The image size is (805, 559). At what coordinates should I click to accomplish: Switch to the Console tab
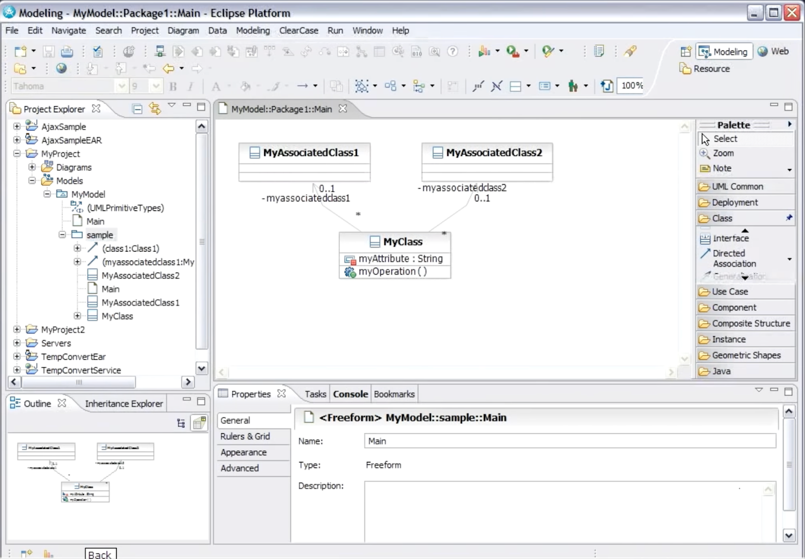click(350, 394)
